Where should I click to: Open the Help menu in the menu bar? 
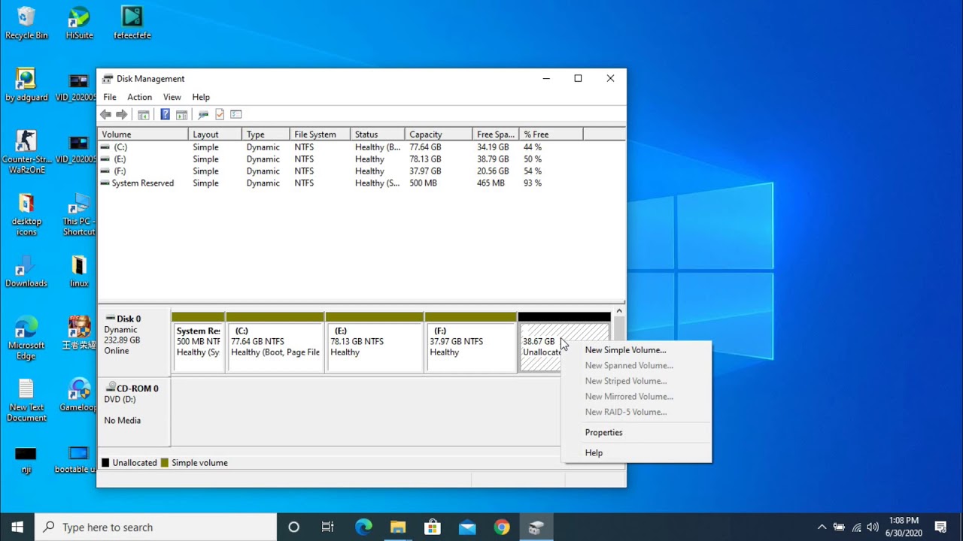[x=201, y=97]
